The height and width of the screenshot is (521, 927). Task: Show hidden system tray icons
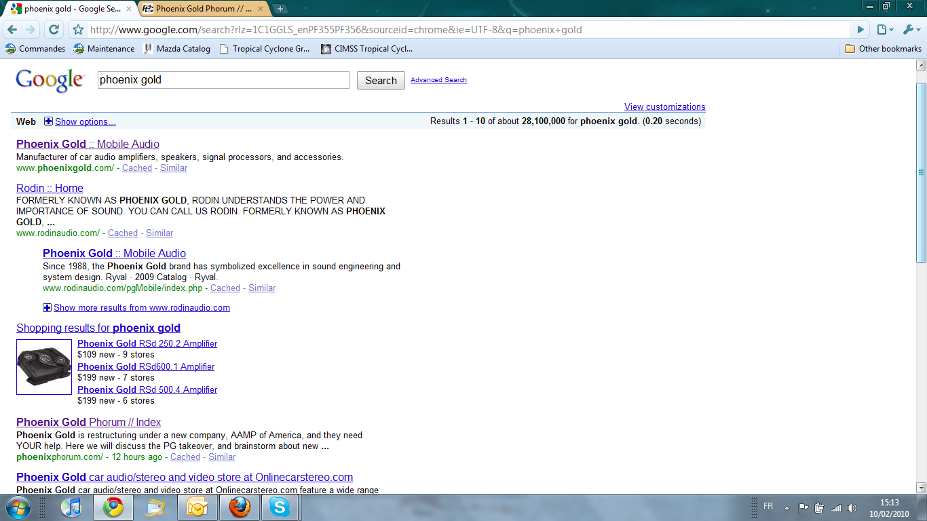coord(787,507)
